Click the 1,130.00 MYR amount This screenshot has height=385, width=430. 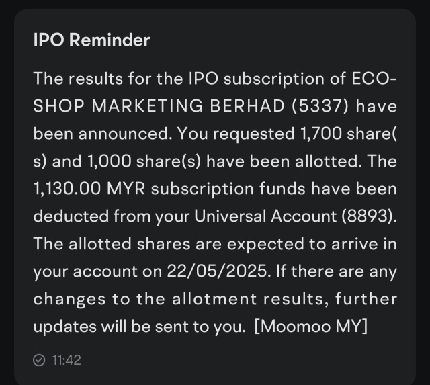pos(89,189)
